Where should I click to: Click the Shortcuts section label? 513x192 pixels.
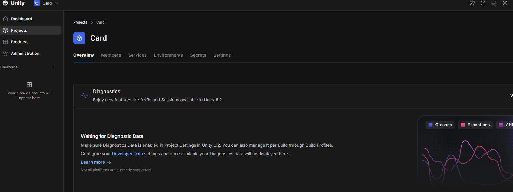(9, 67)
